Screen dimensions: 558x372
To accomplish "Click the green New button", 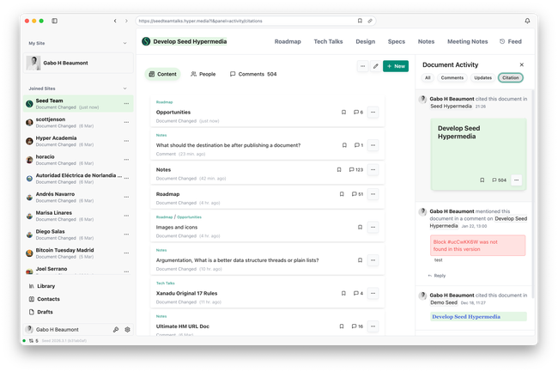I will (396, 65).
